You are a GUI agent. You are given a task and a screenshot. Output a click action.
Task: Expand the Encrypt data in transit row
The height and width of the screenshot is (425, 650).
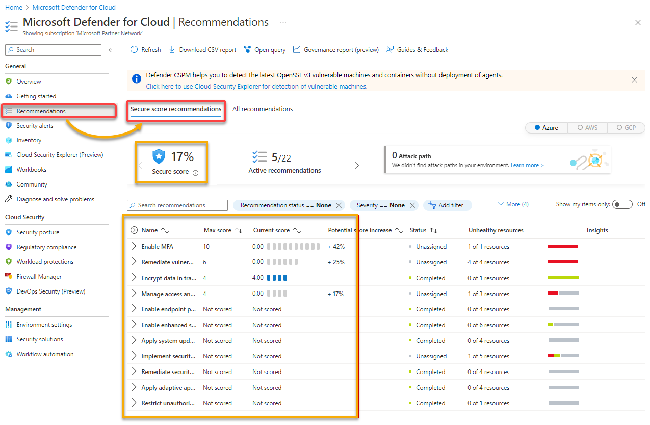coord(134,278)
